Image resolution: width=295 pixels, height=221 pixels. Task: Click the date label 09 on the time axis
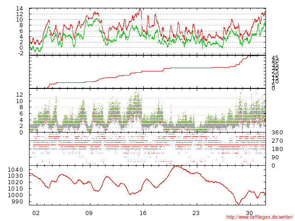tap(89, 213)
